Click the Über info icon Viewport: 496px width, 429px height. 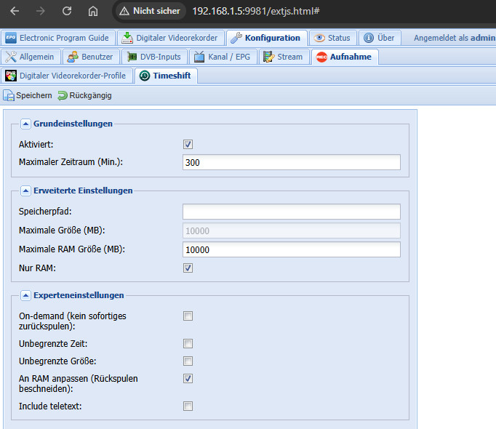[369, 38]
